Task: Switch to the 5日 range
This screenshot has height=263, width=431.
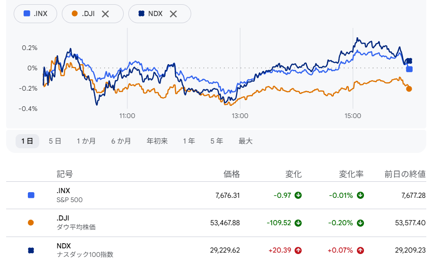Action: [x=55, y=141]
